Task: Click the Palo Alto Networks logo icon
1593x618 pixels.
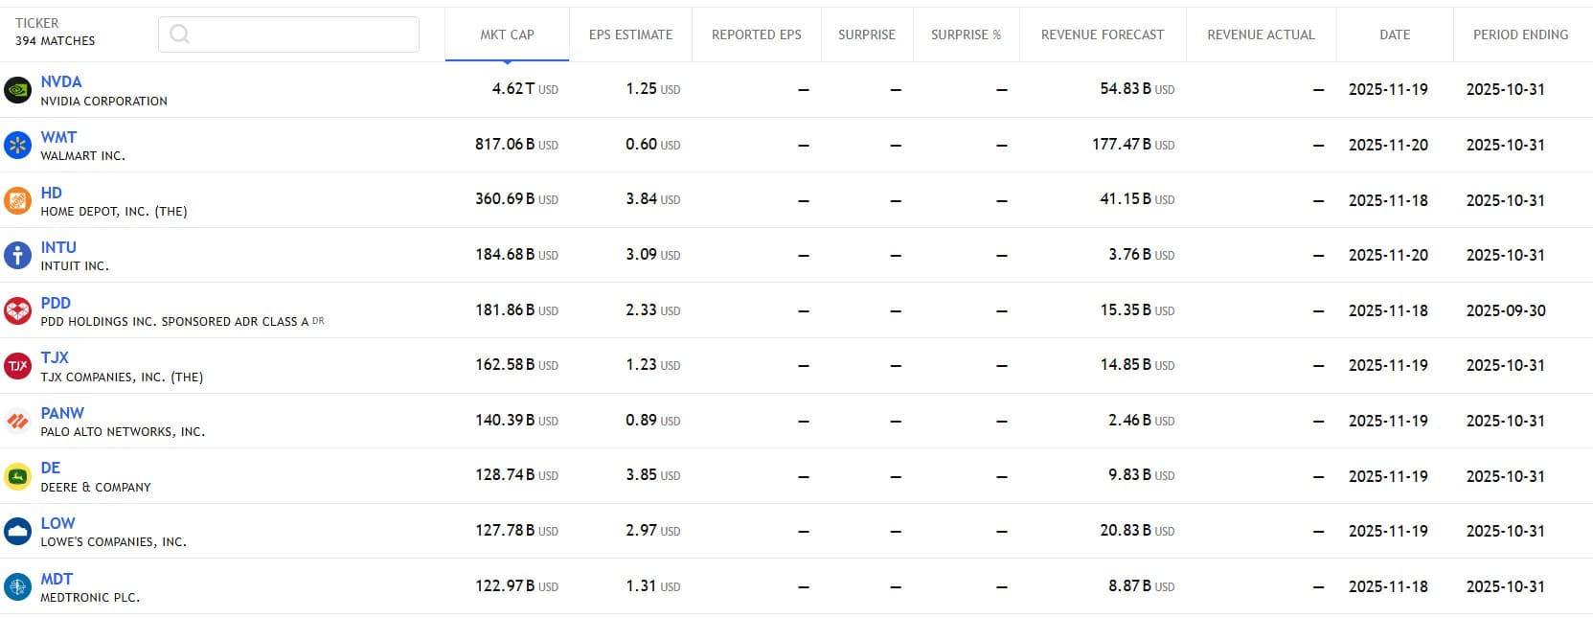Action: pyautogui.click(x=17, y=422)
